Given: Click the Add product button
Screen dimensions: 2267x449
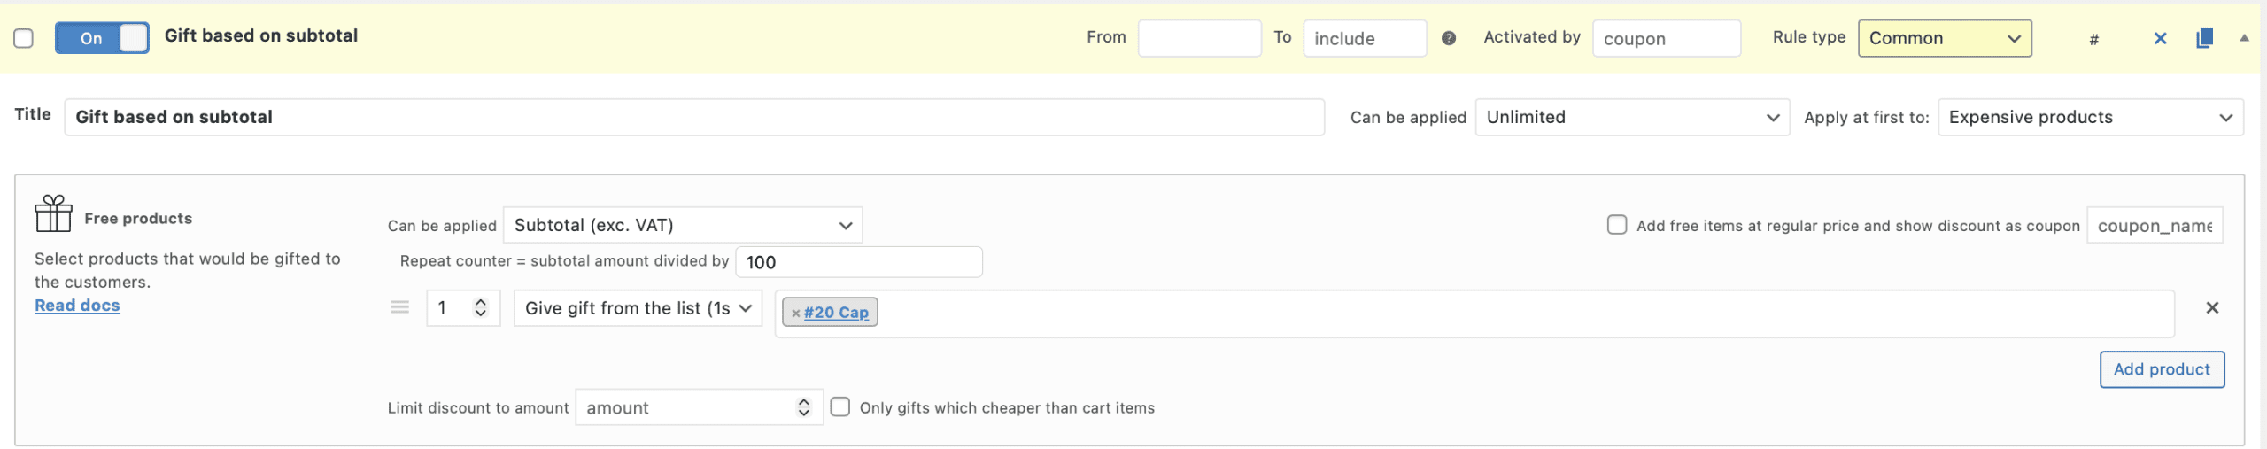Looking at the screenshot, I should [2161, 369].
